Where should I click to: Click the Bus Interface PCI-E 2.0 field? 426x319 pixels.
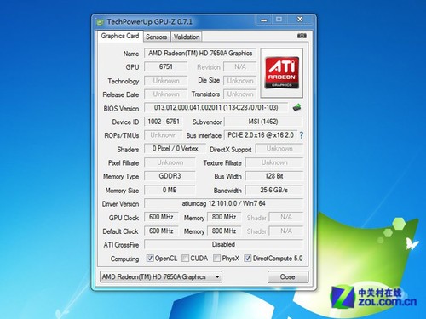[x=261, y=135]
